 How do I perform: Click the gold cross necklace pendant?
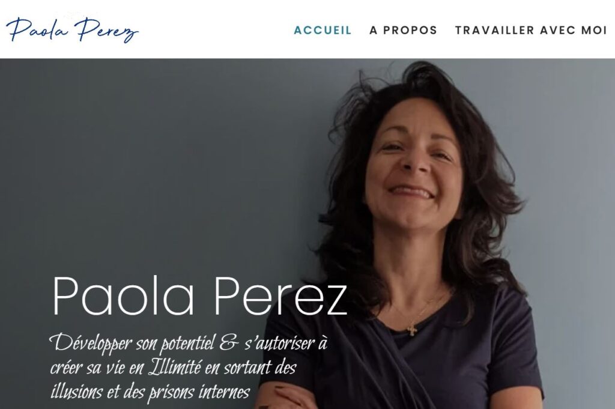click(x=412, y=330)
